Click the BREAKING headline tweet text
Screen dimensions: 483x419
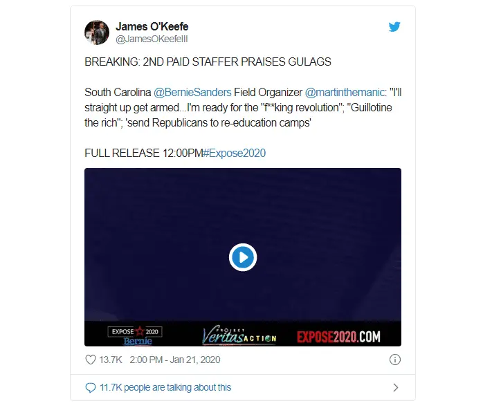click(208, 62)
